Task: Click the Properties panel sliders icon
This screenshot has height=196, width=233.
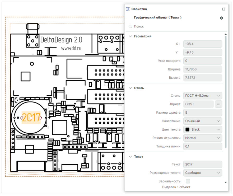Action: [128, 9]
